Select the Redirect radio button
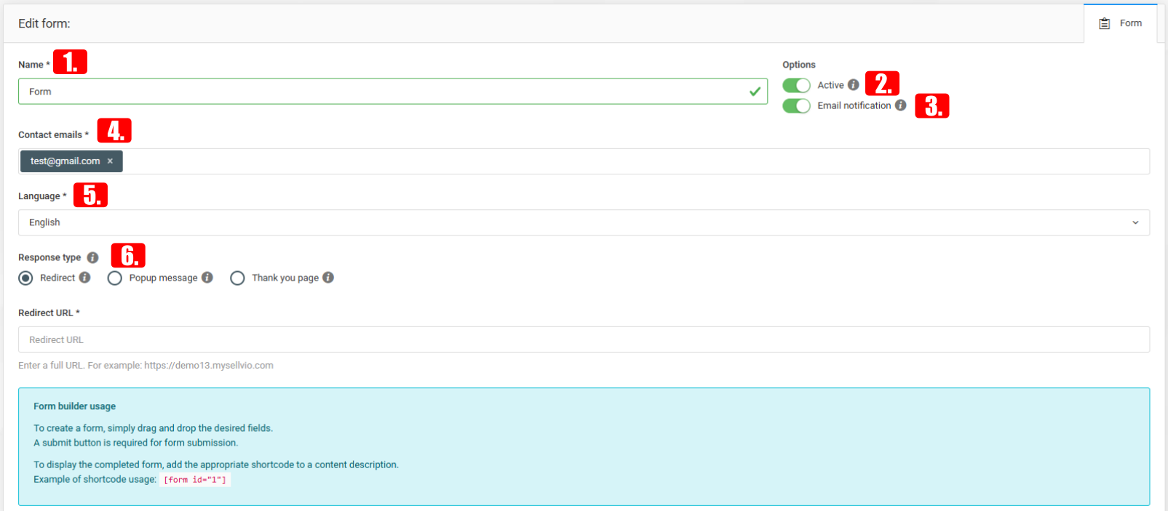Image resolution: width=1168 pixels, height=511 pixels. pos(25,278)
